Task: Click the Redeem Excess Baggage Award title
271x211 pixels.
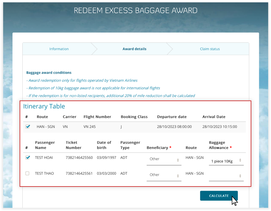Action: click(135, 11)
